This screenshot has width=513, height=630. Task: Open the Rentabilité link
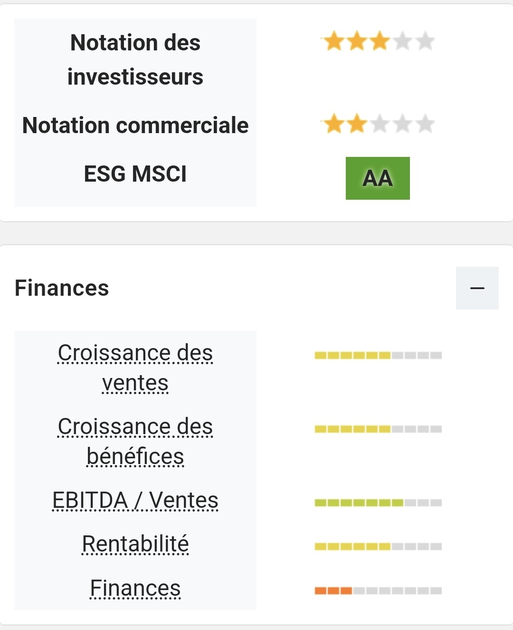pyautogui.click(x=135, y=544)
